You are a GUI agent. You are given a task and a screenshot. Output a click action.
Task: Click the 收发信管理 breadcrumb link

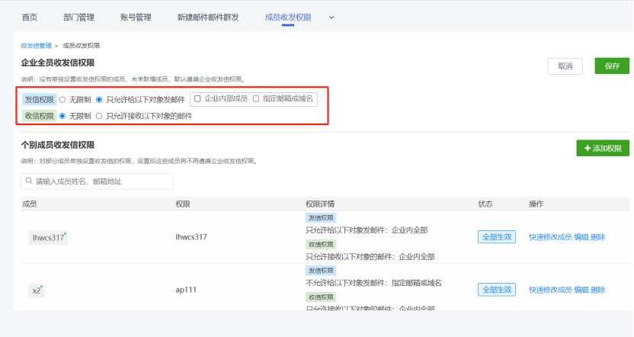[x=37, y=46]
